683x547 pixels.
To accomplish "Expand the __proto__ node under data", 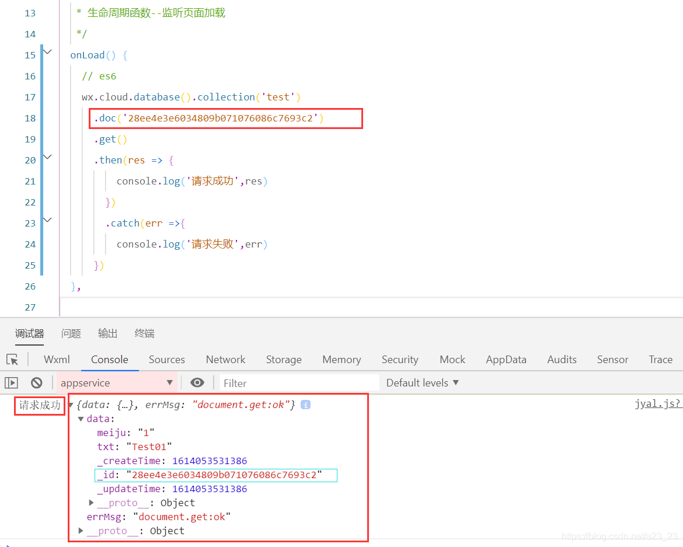I will click(x=91, y=503).
